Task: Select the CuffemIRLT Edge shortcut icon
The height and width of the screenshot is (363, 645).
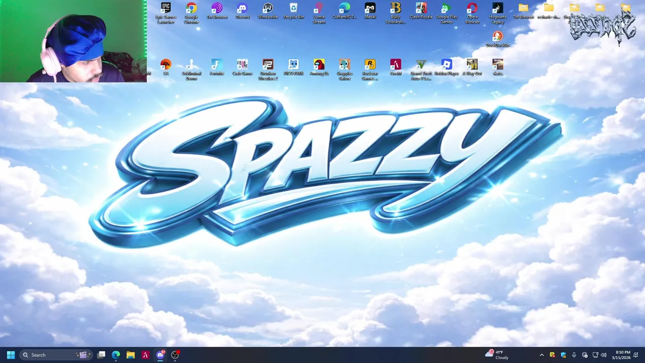Action: click(345, 11)
